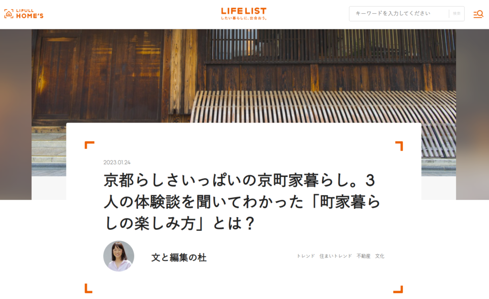Viewport: 489px width, 299px height.
Task: Click the LIFULL HOME'S house logo icon
Action: [9, 14]
